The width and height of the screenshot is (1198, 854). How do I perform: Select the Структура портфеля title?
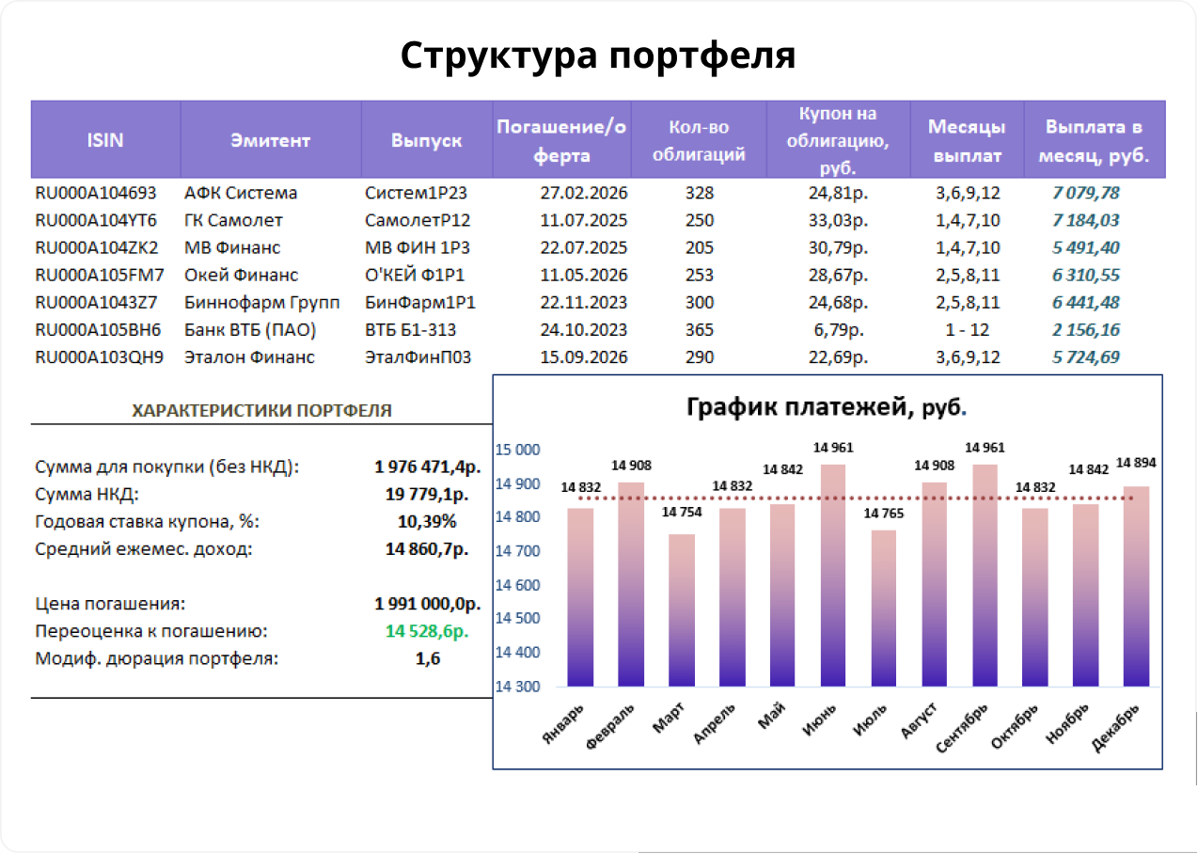point(598,55)
